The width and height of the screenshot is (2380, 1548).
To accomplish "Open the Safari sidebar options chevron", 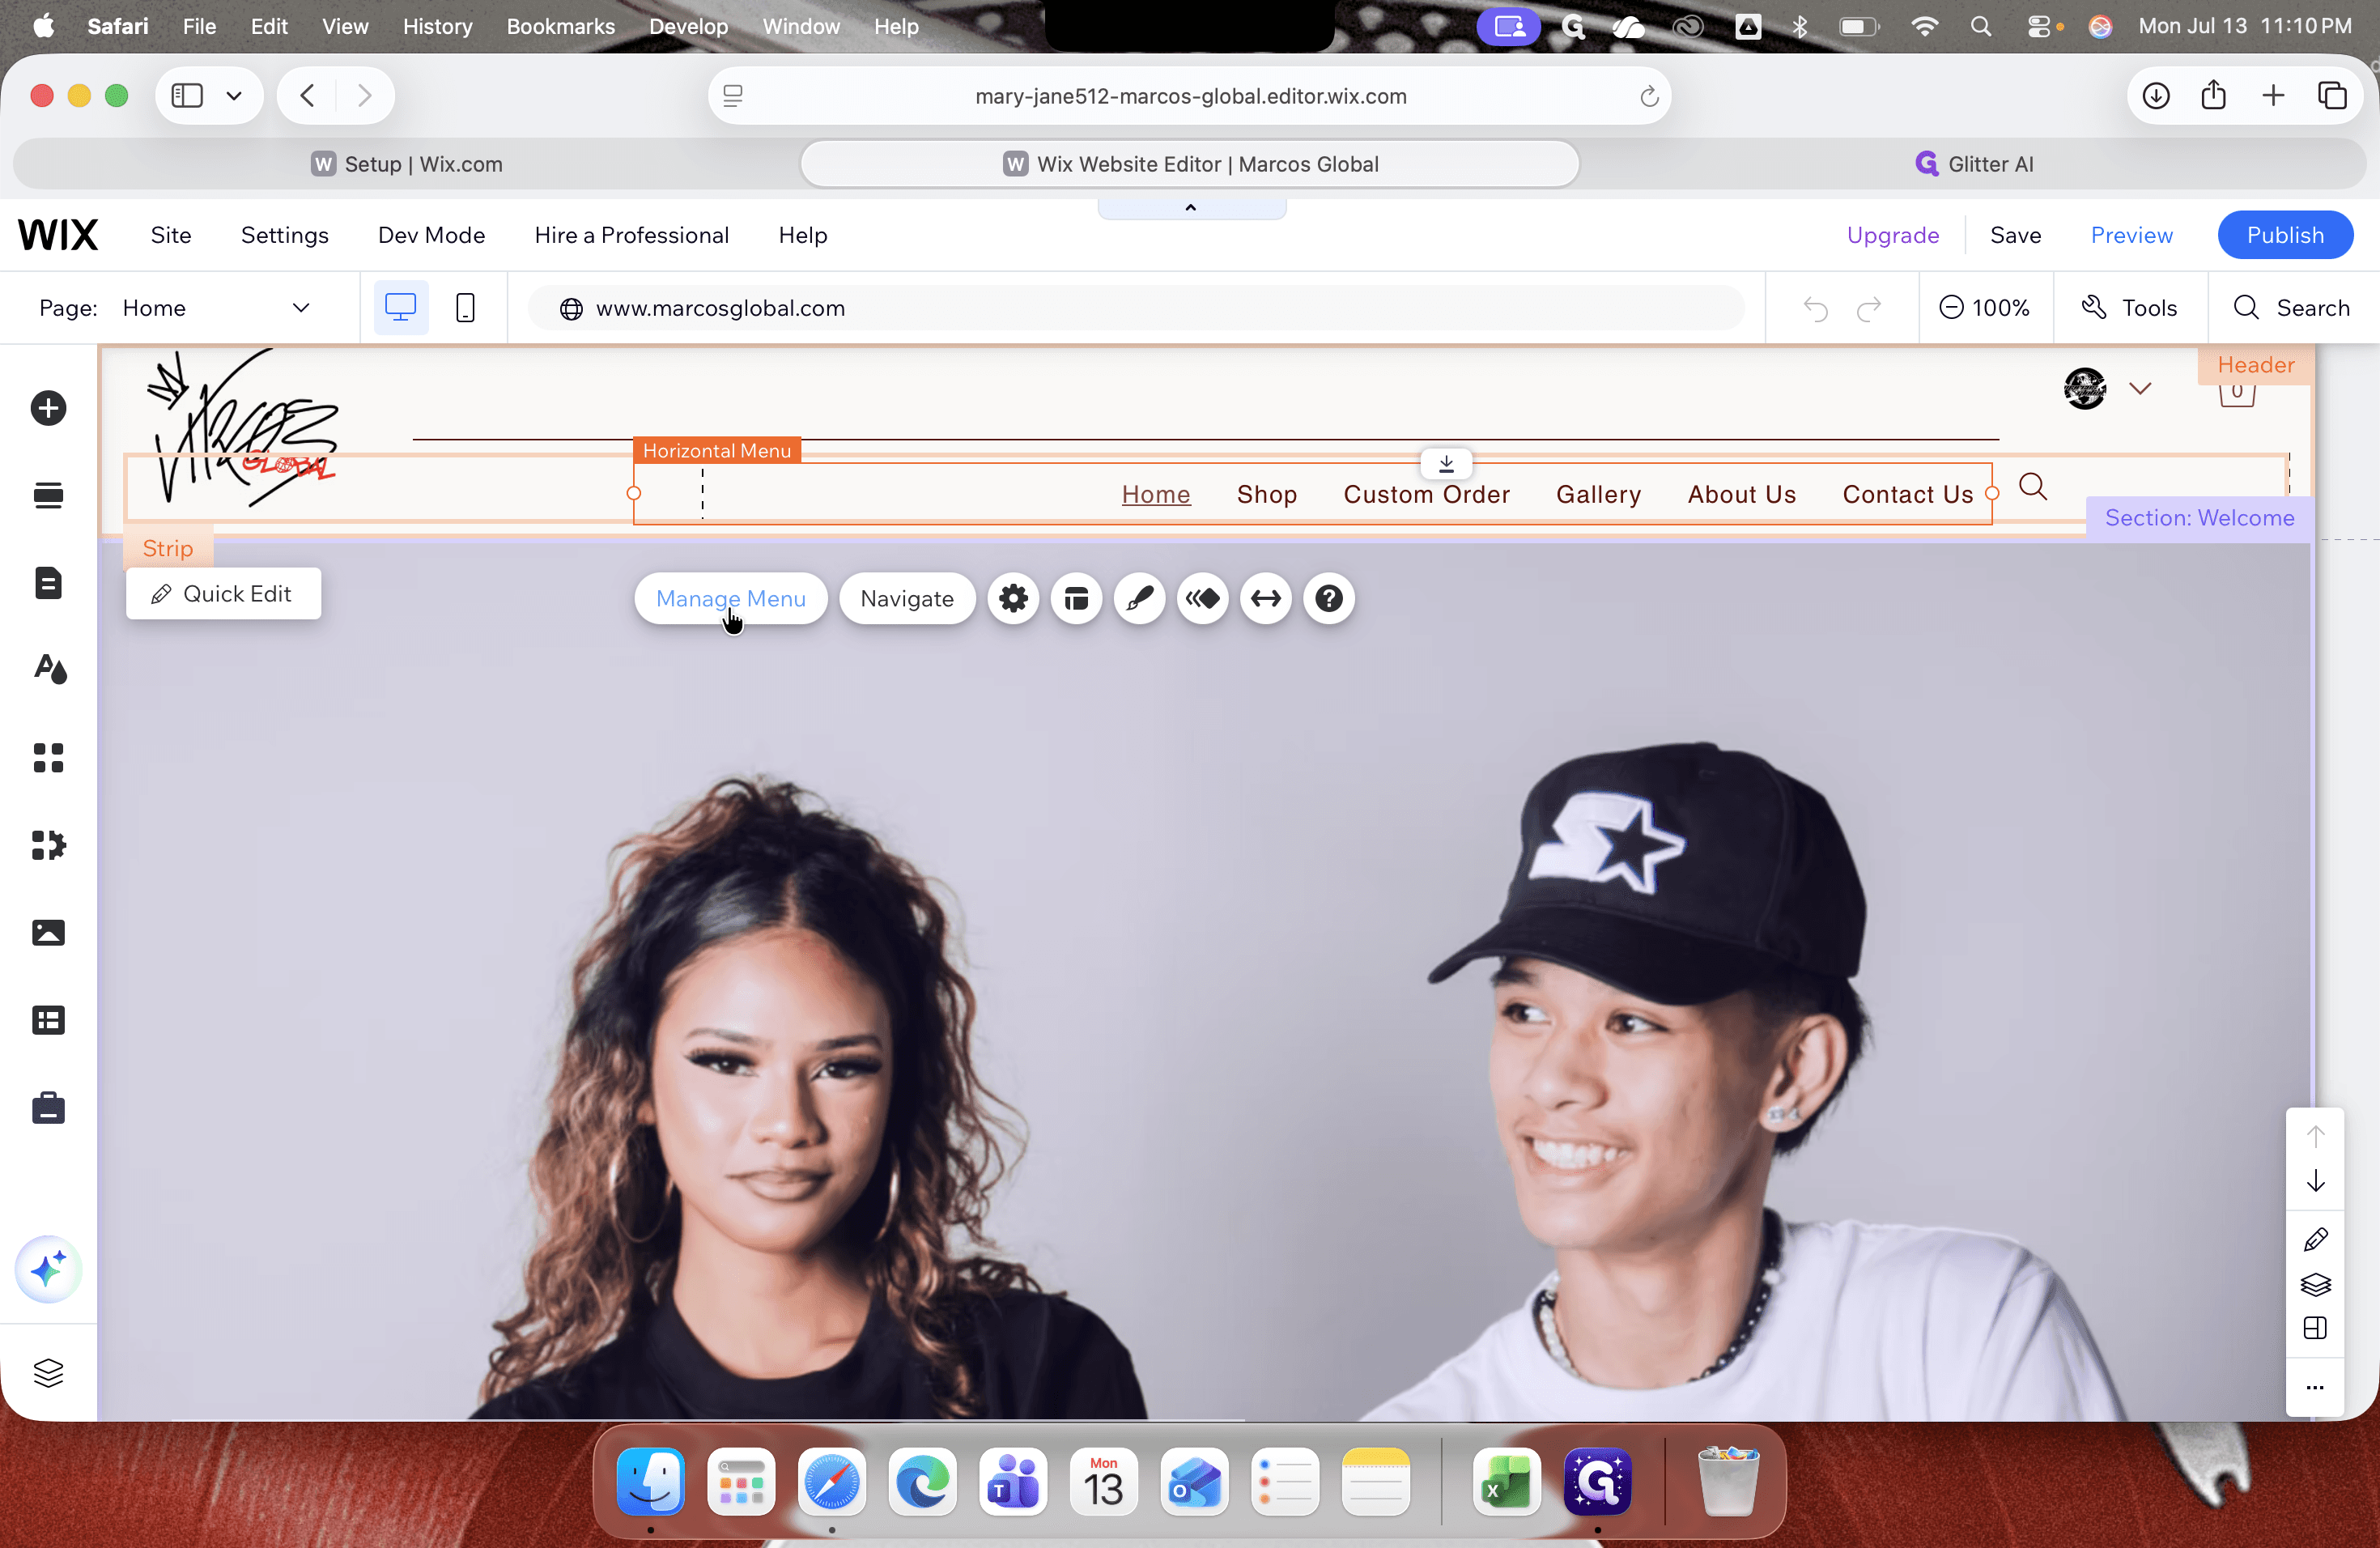I will coord(234,96).
